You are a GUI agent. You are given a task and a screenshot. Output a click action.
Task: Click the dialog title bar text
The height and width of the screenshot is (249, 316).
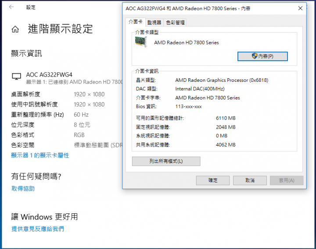188,8
